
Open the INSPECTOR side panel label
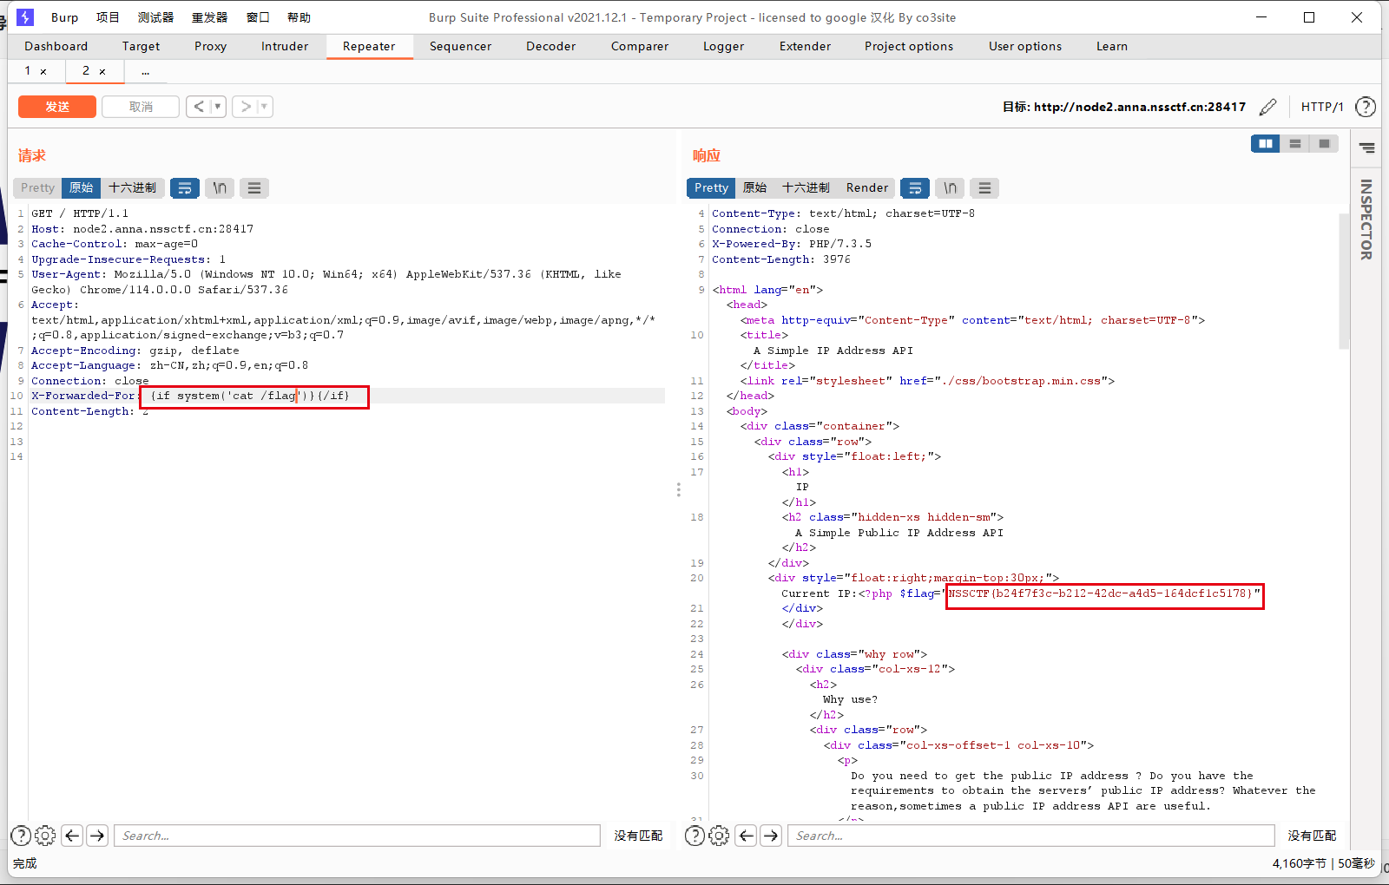coord(1366,219)
